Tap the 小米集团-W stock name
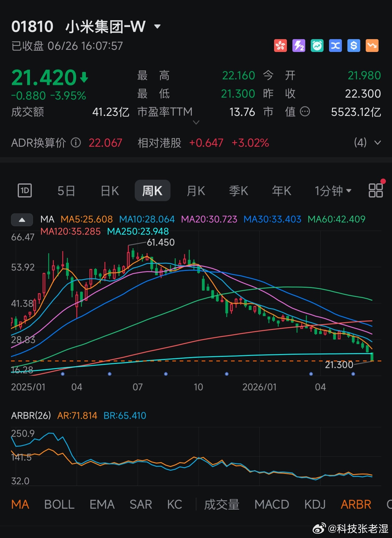This screenshot has height=538, width=392. click(106, 27)
